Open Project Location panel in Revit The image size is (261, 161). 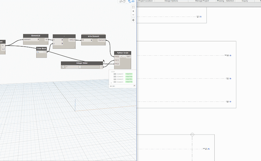click(x=146, y=1)
